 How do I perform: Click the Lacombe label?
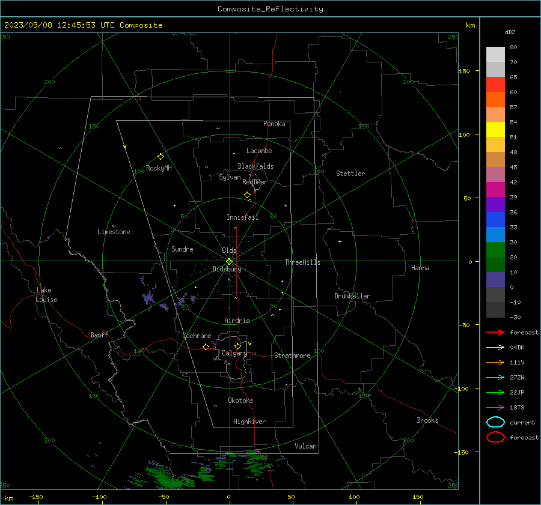(259, 151)
